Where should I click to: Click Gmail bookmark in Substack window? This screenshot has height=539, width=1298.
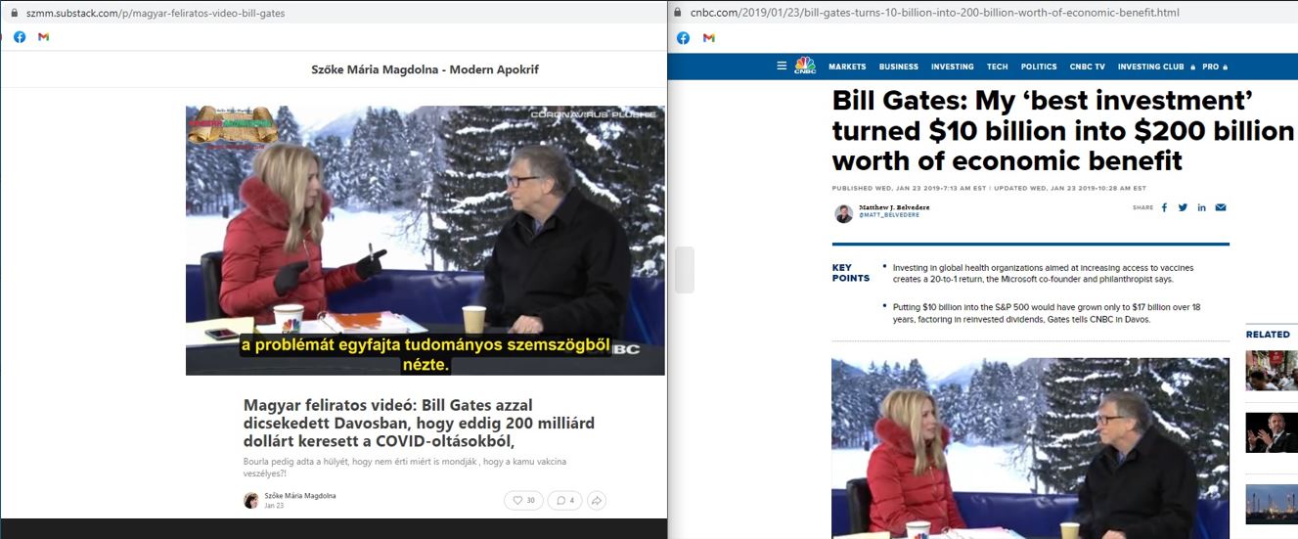[x=43, y=37]
